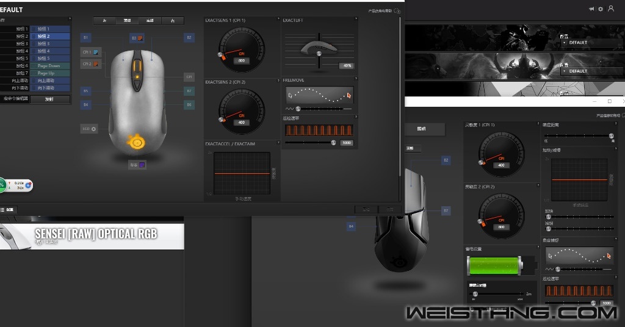Screen dimensions: 625x327
Task: Open help for EXACTSENS 2 panel
Action: [x=278, y=81]
